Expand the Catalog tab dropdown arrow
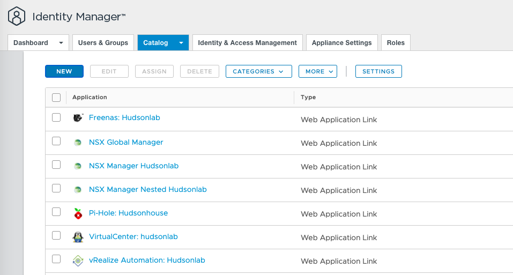Viewport: 513px width, 275px height. tap(181, 43)
